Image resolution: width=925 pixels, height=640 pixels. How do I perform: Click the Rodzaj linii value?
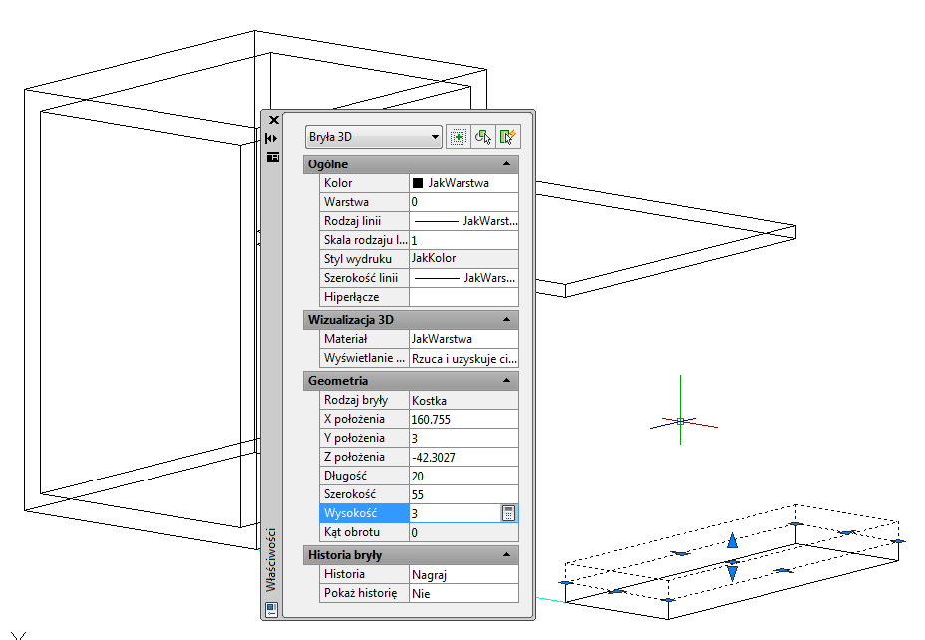point(463,221)
